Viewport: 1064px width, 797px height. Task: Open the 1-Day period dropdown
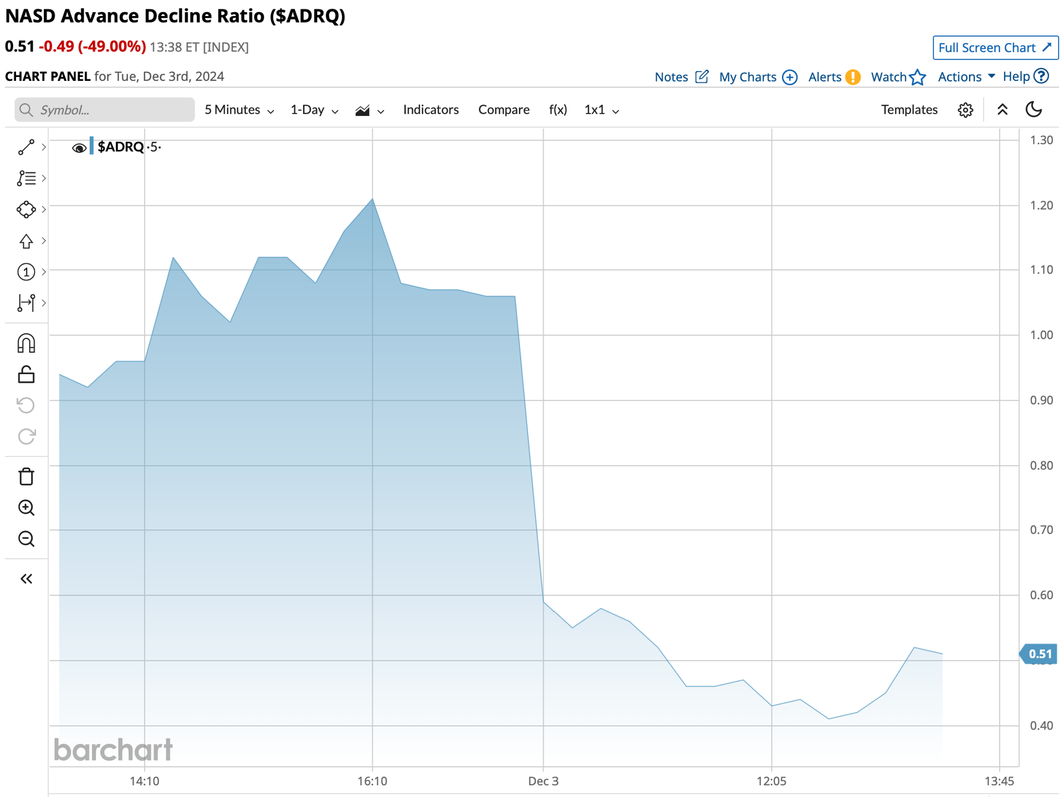coord(314,110)
